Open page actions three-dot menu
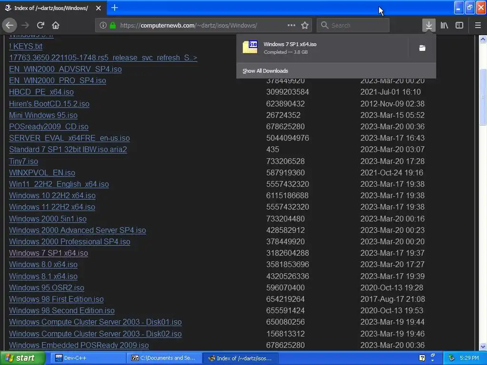The image size is (487, 365). click(292, 25)
